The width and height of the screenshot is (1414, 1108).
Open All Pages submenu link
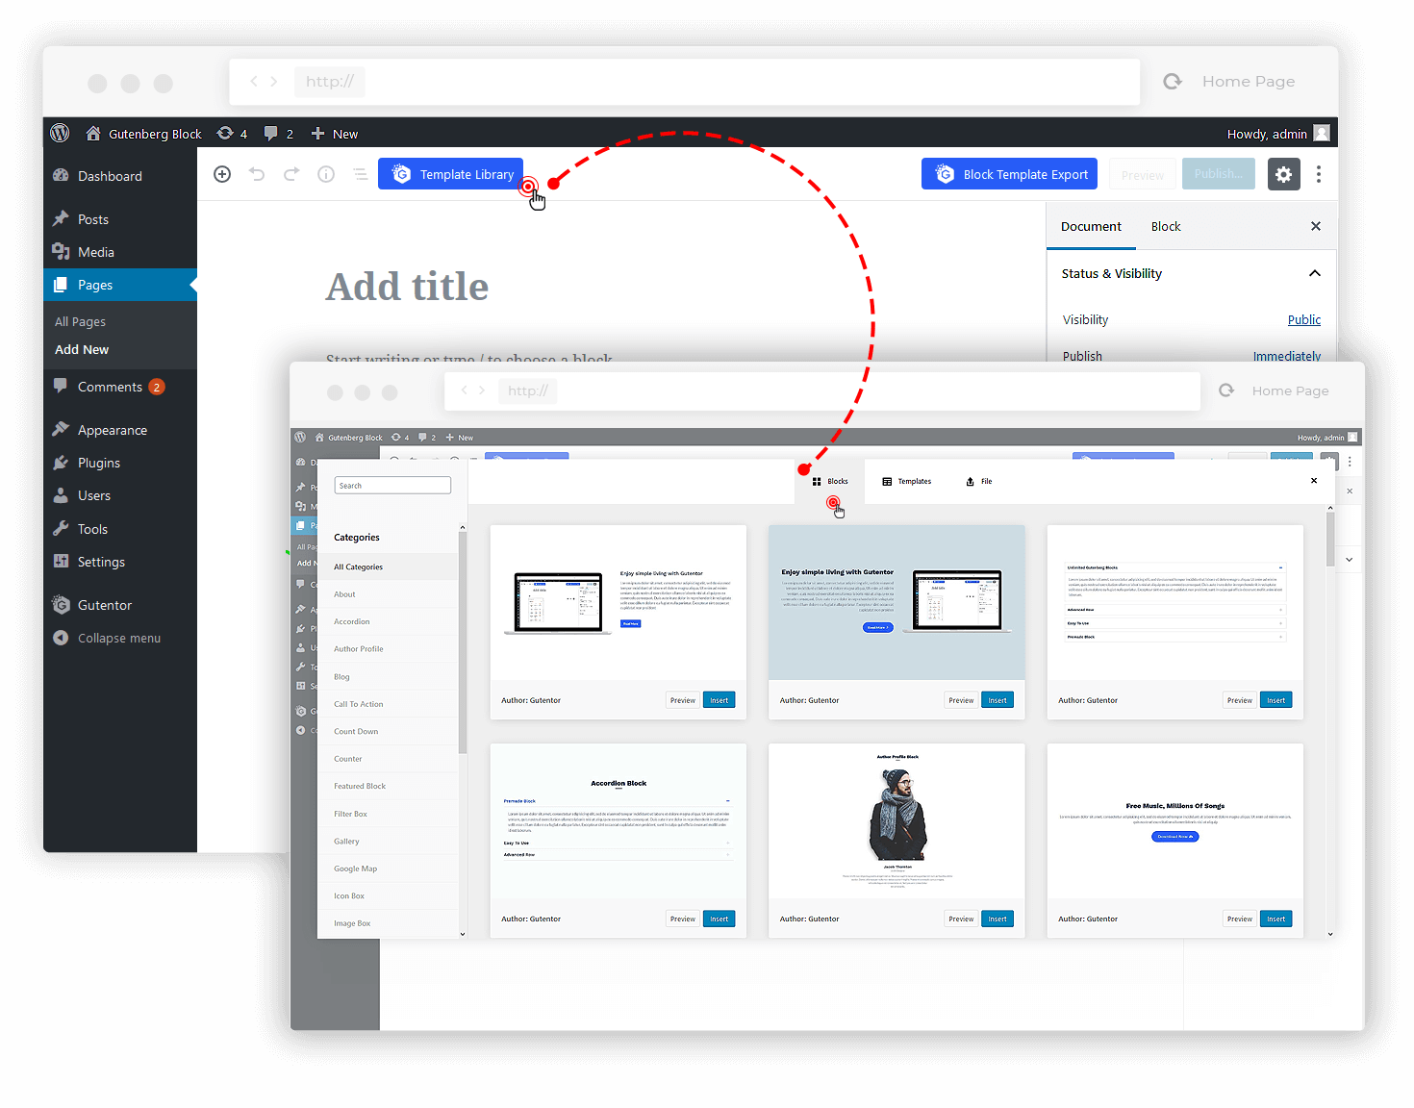81,321
